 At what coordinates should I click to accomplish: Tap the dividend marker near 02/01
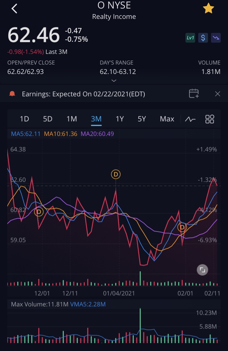pos(182,228)
